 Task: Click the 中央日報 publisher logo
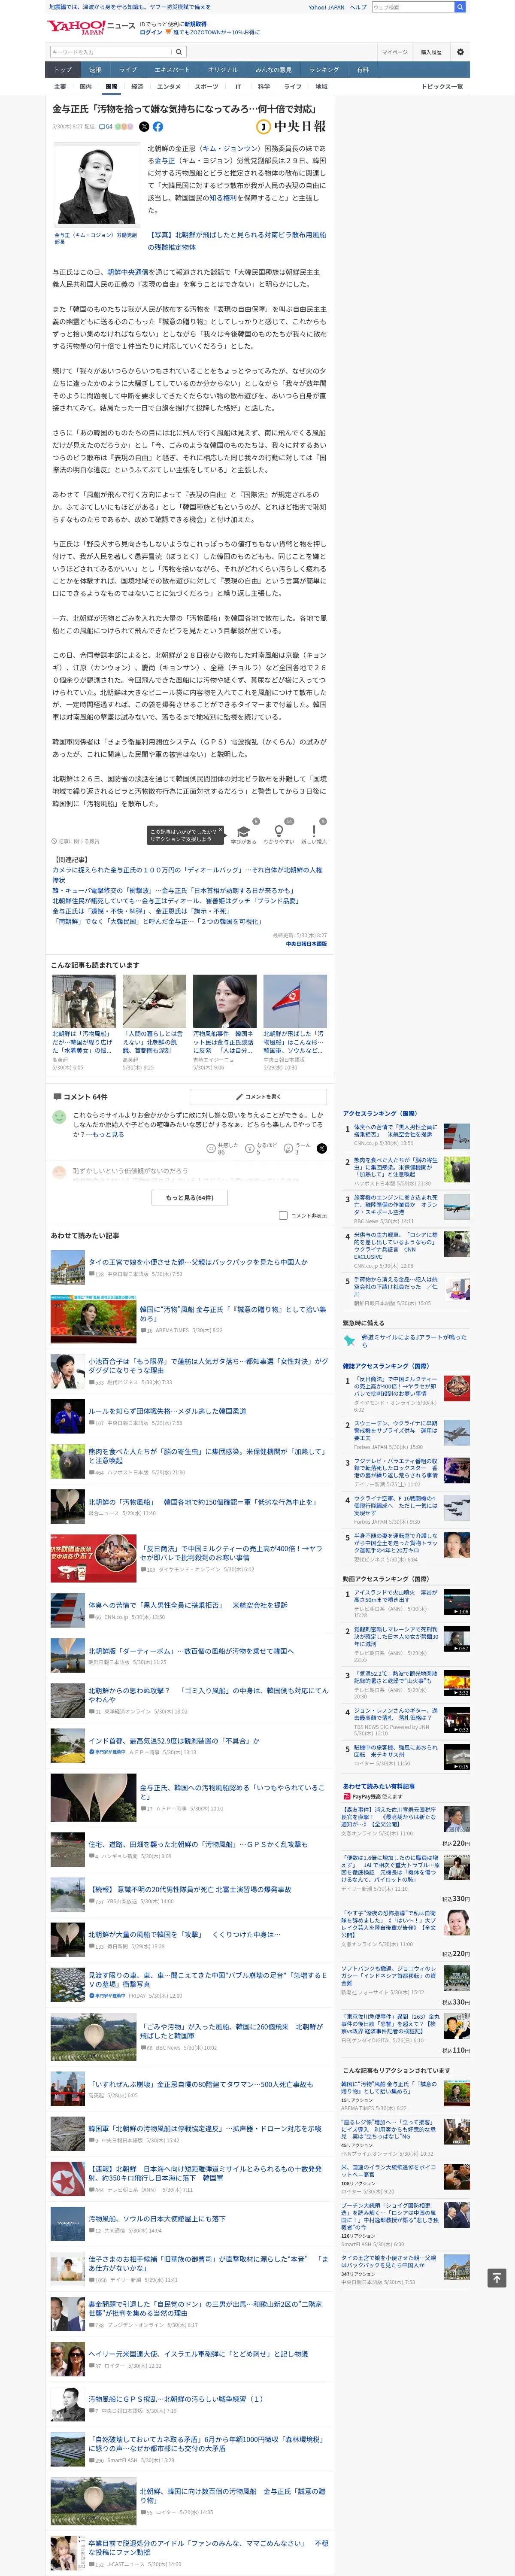[x=291, y=127]
